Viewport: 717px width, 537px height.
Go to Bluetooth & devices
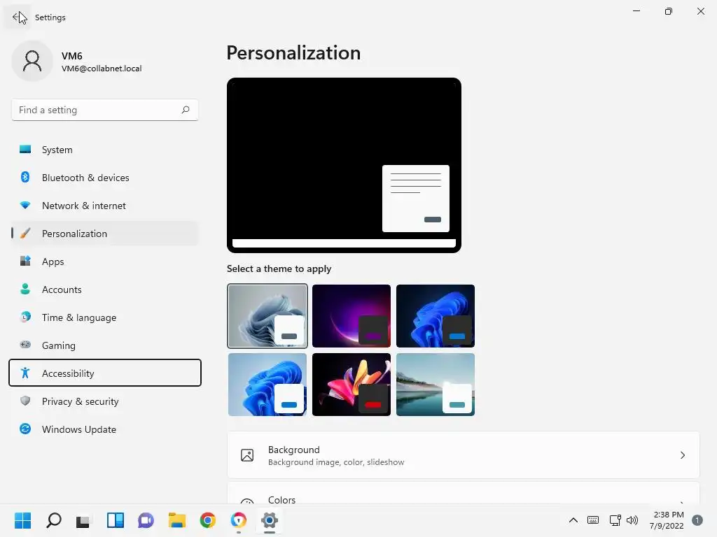coord(105,178)
